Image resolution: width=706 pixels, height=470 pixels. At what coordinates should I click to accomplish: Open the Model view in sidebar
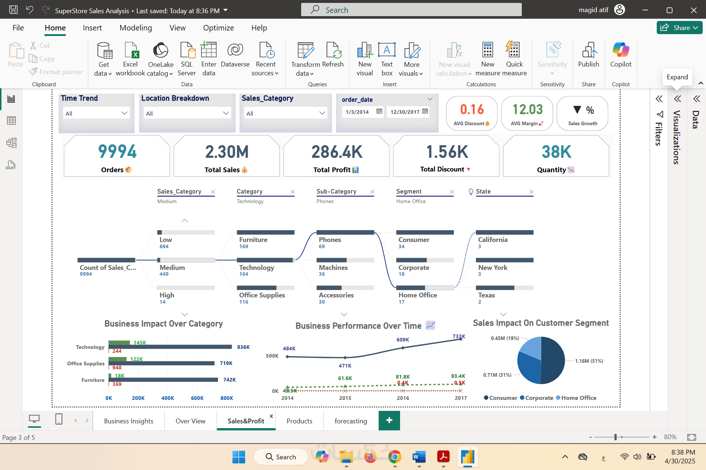coord(11,143)
